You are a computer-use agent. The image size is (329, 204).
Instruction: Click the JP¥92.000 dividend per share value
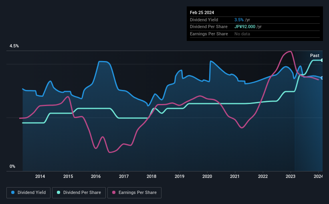point(245,27)
